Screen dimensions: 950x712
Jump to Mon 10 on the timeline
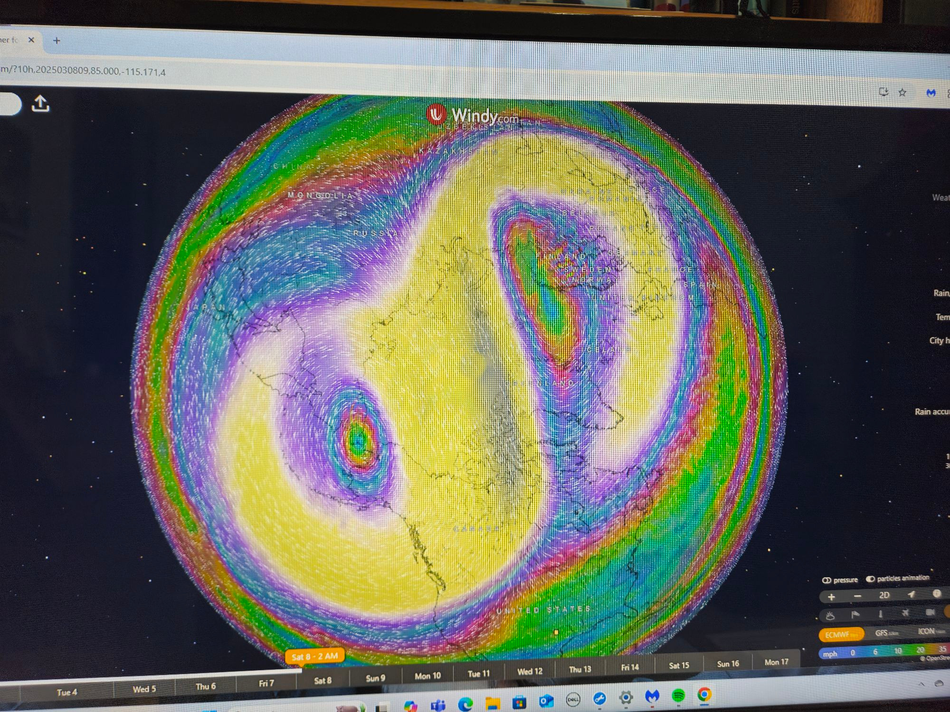click(x=427, y=676)
